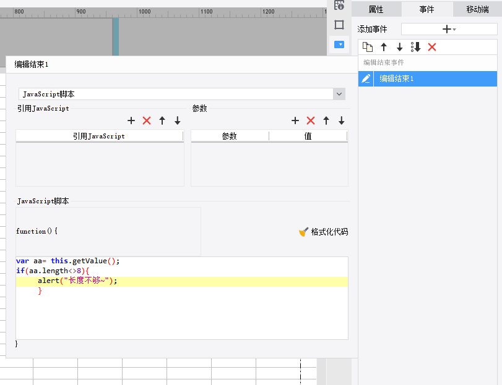The height and width of the screenshot is (385, 502).
Task: Expand the blue dropdown arrow in the side strip
Action: click(x=339, y=44)
